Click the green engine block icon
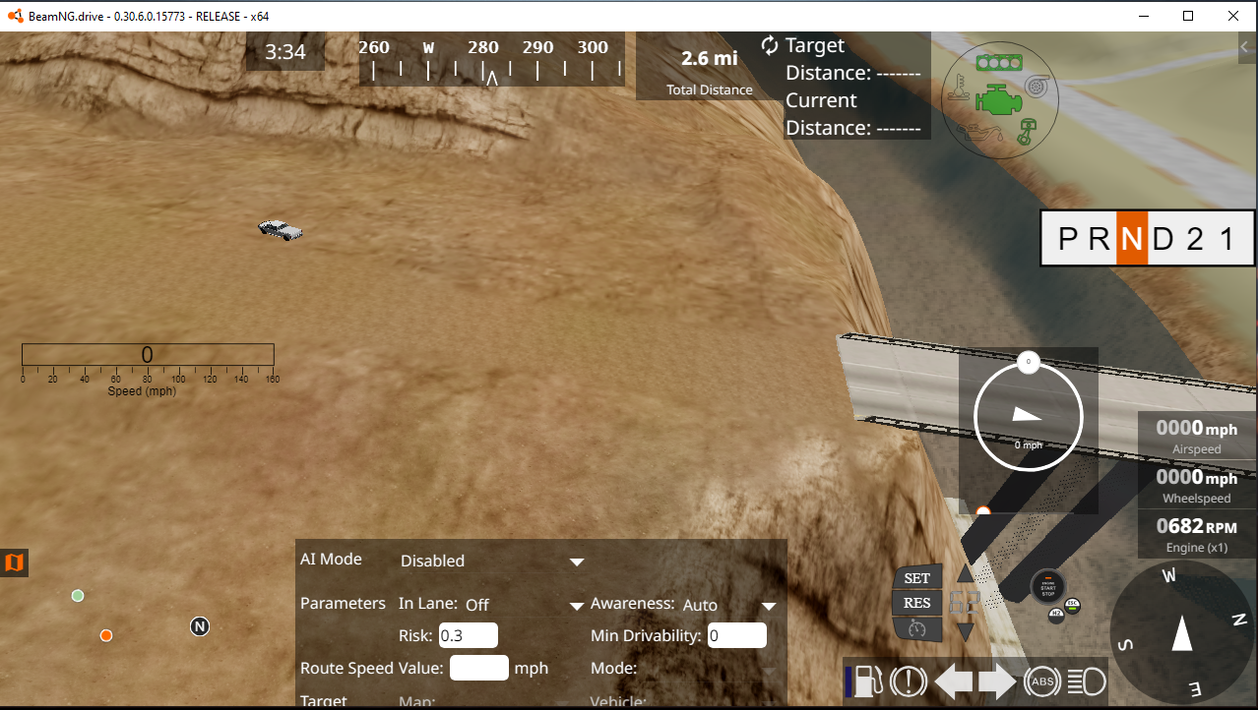Screen dimensions: 1258x710 (x=998, y=98)
